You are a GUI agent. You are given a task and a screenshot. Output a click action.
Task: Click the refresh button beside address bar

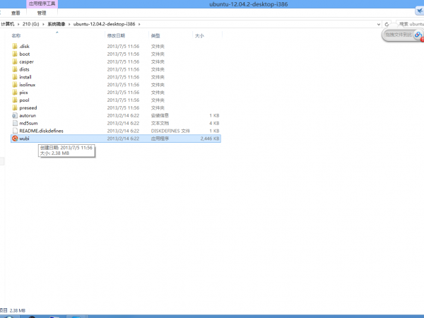[385, 23]
